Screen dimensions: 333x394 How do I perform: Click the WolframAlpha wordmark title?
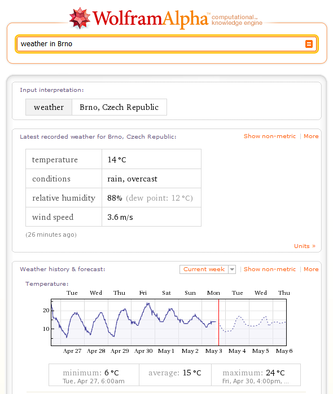tap(150, 19)
